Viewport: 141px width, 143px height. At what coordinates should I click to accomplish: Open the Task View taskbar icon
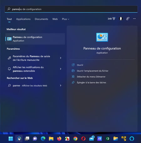[27, 139]
